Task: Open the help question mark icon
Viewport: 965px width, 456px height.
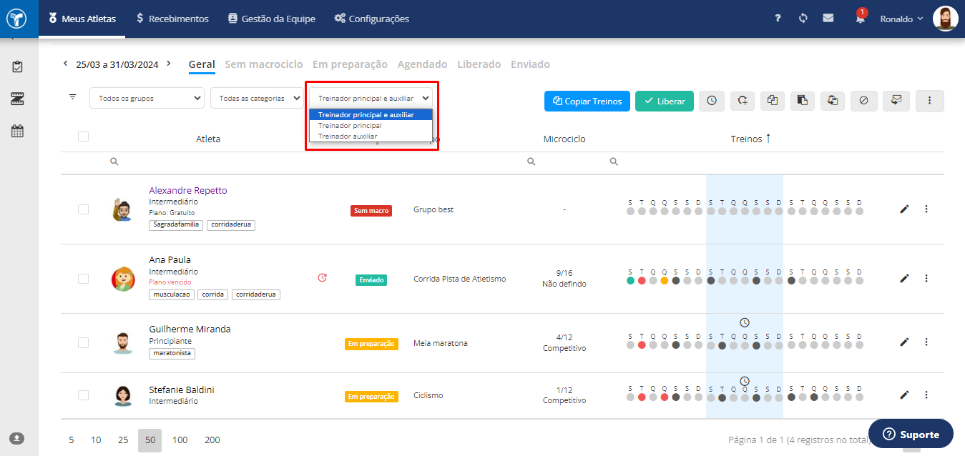Action: (x=778, y=19)
